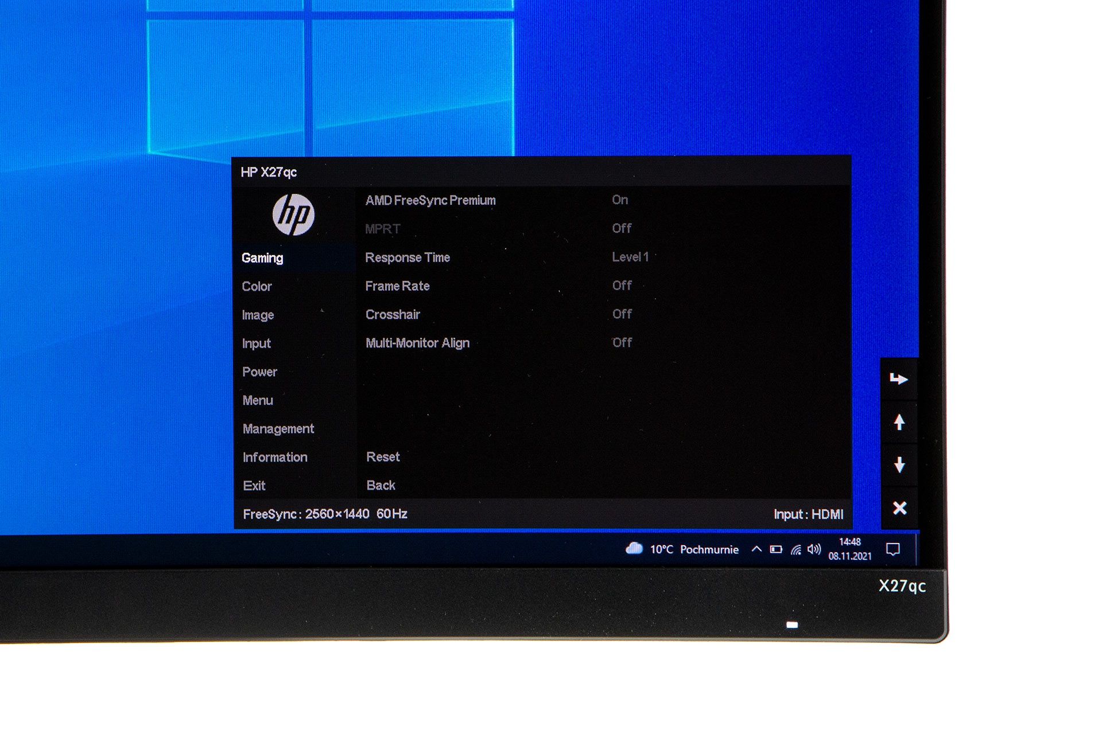The image size is (1102, 734).
Task: Click the 'FreeSync: 2560×1440 60Hz' status text
Action: point(325,514)
